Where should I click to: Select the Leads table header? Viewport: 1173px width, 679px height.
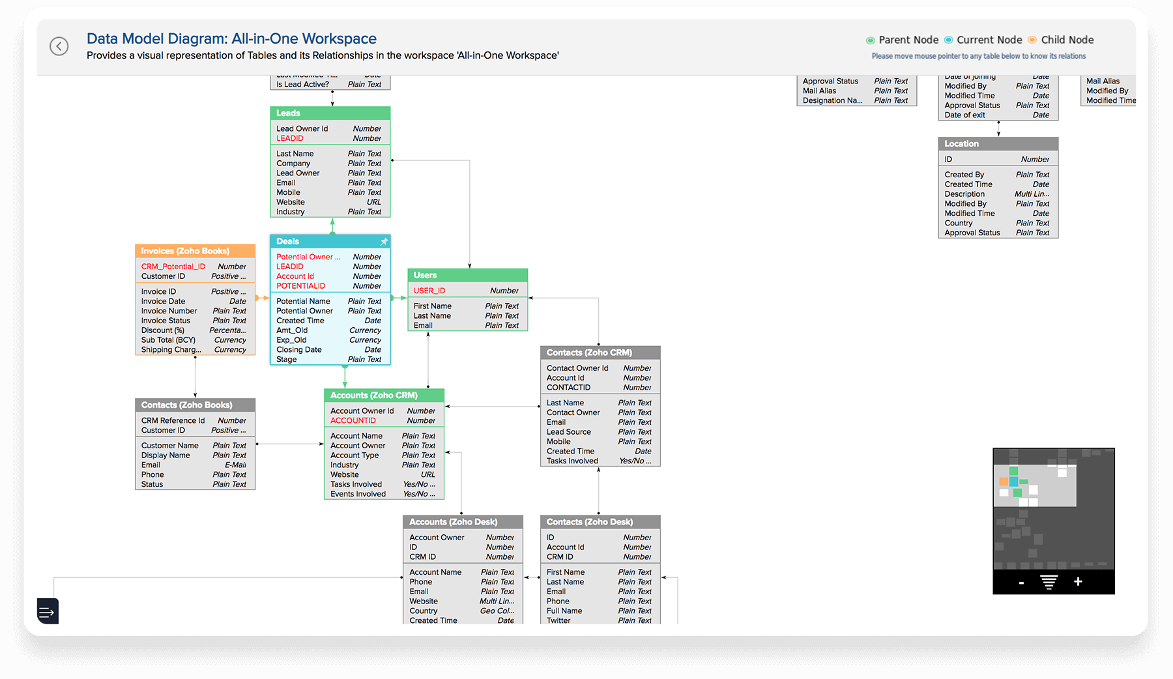[x=330, y=113]
